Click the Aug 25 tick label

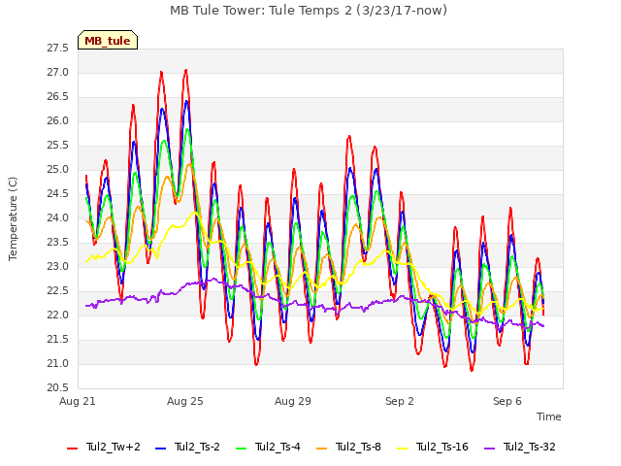[185, 401]
